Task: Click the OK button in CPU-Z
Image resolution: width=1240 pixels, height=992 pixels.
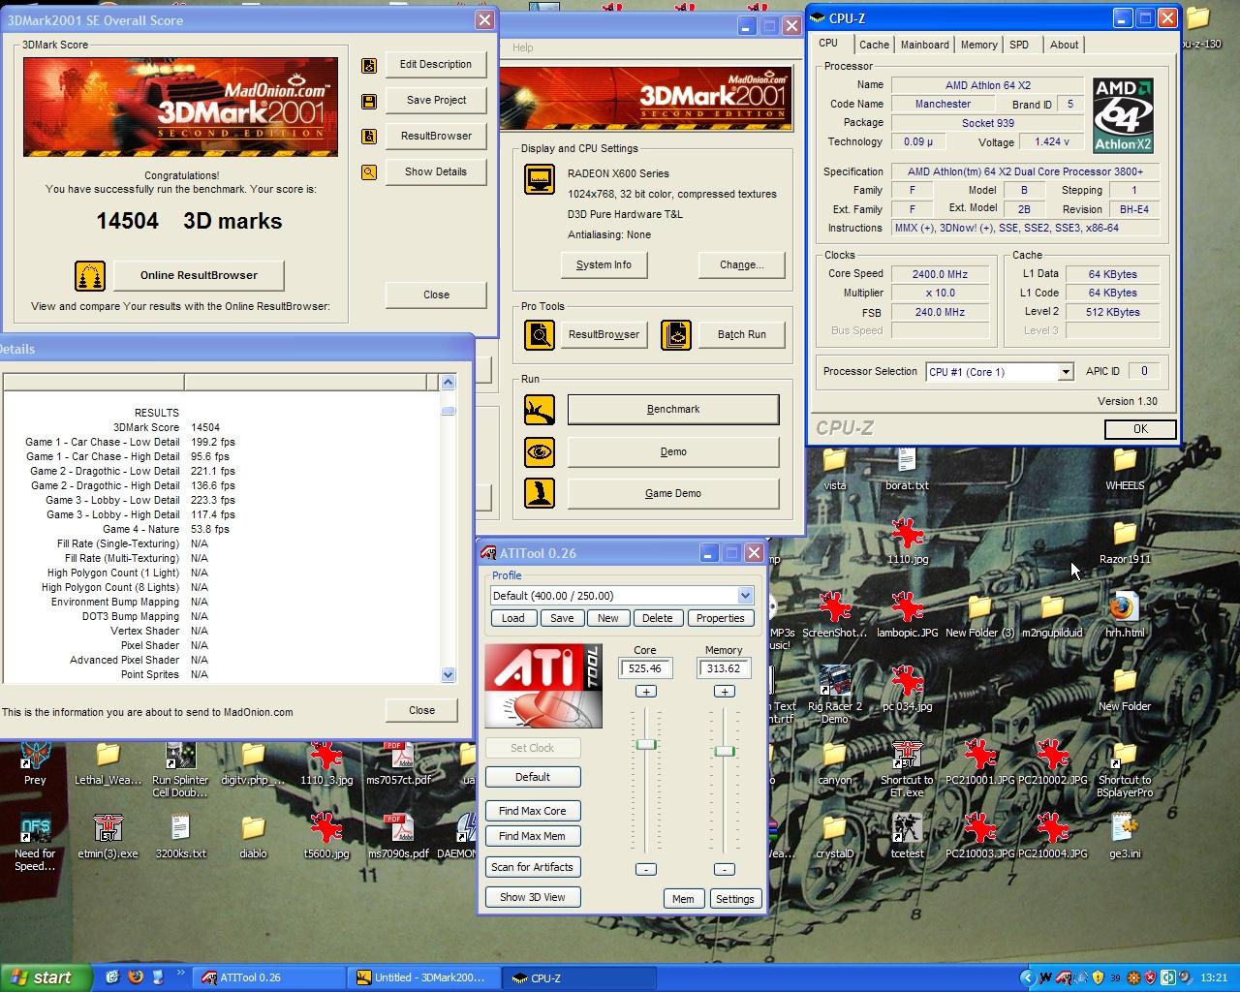Action: pyautogui.click(x=1140, y=429)
